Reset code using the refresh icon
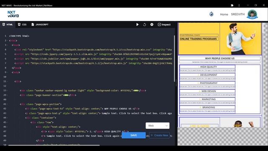This screenshot has height=151, width=268. click(144, 24)
